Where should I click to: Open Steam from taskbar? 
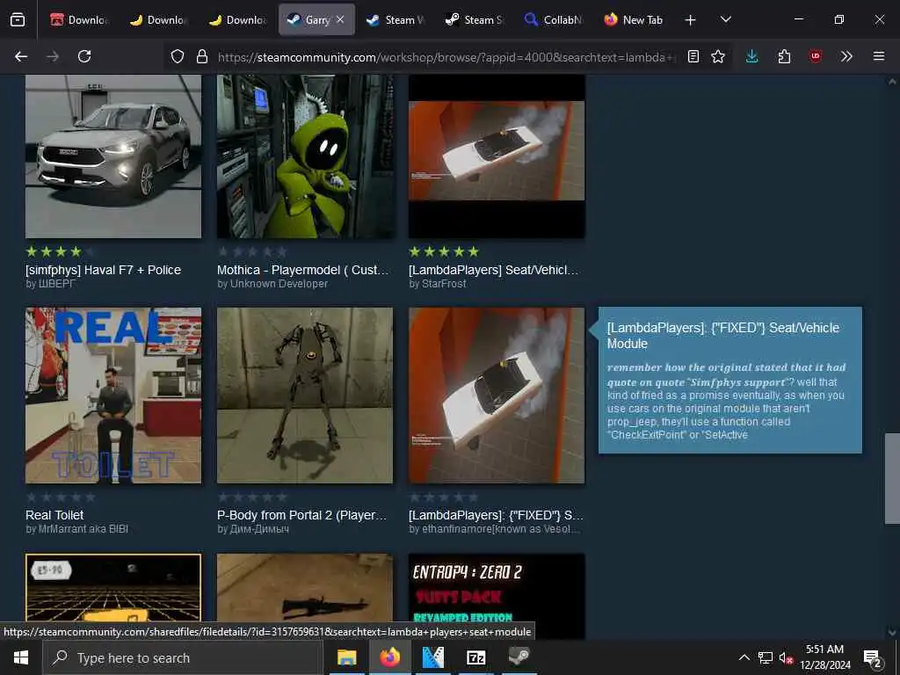(519, 657)
